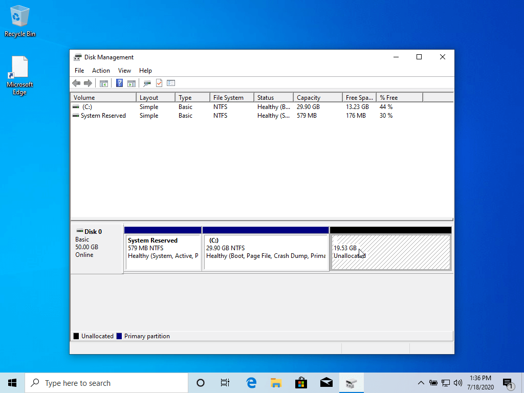Click the Connect/Rescan disk toolbar icon
This screenshot has width=524, height=393.
[147, 83]
